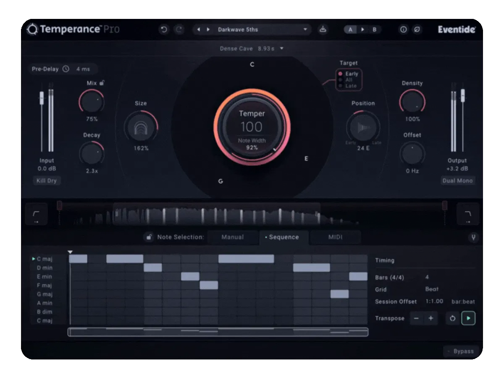This screenshot has height=378, width=504.
Task: Click the save preset icon
Action: click(x=323, y=30)
